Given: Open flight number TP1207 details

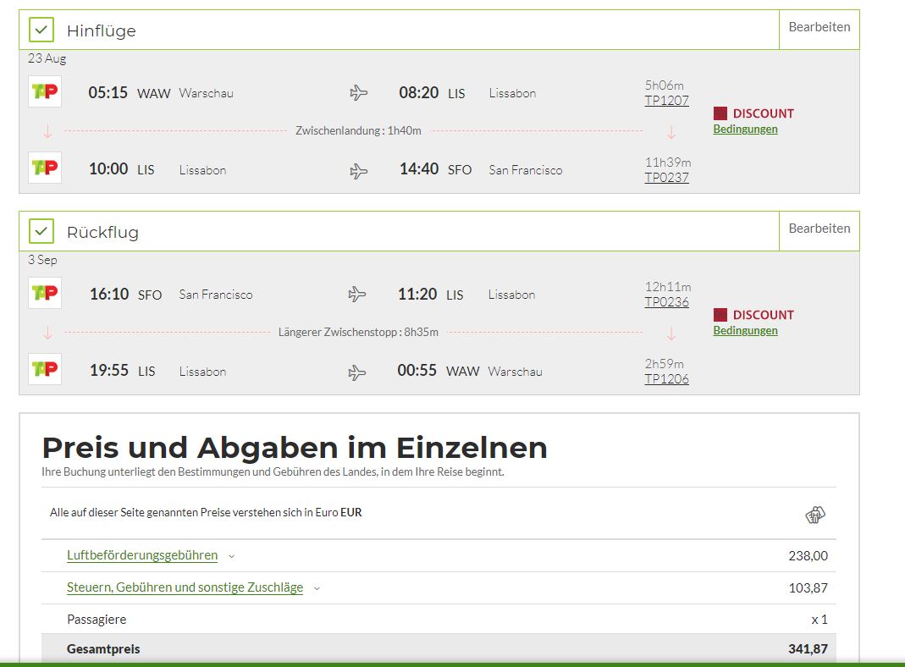Looking at the screenshot, I should tap(666, 101).
